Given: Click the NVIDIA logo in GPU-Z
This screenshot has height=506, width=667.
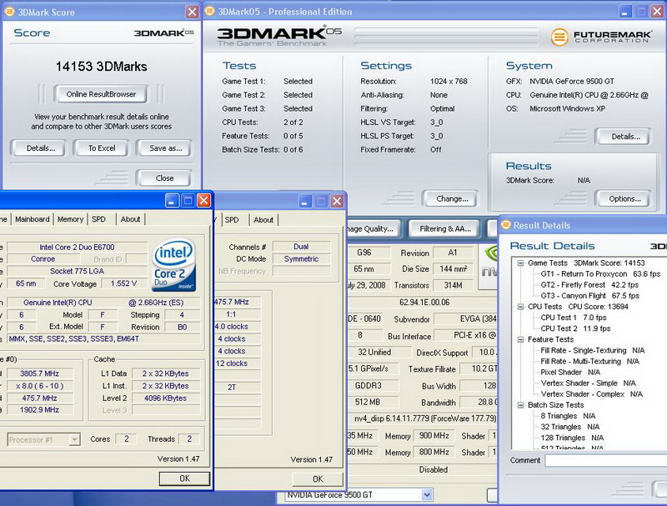Looking at the screenshot, I should pyautogui.click(x=489, y=267).
